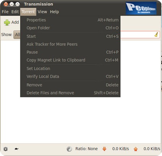Open the gear options icon in status bar
Image resolution: width=162 pixels, height=156 pixels.
(5, 149)
